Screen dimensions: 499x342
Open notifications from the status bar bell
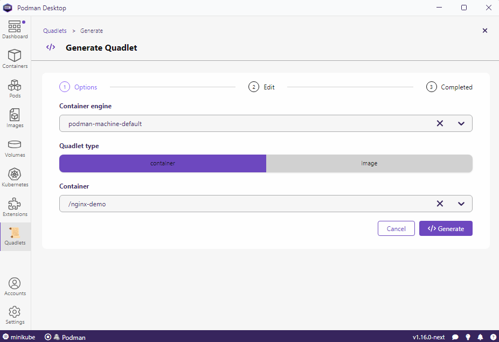pos(480,337)
